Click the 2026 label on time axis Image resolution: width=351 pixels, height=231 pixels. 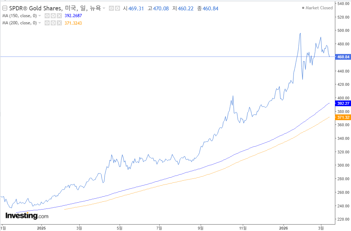284,228
